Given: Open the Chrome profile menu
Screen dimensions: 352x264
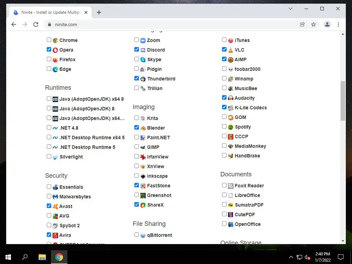Looking at the screenshot, I should 327,24.
